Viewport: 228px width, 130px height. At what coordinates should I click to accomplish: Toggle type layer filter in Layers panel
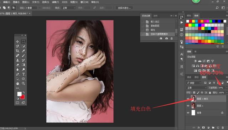coord(214,83)
